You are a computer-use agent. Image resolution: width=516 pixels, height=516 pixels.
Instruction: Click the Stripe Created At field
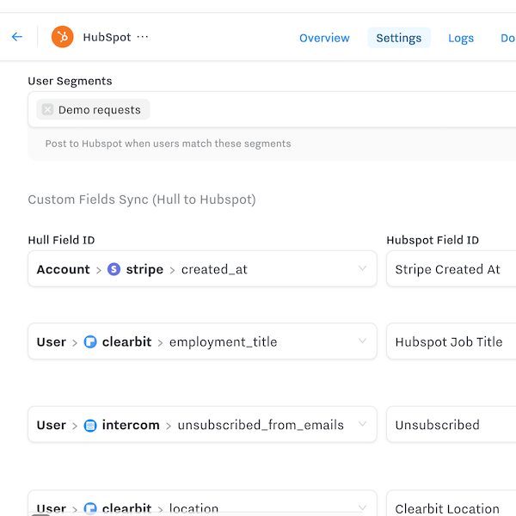[x=449, y=269]
